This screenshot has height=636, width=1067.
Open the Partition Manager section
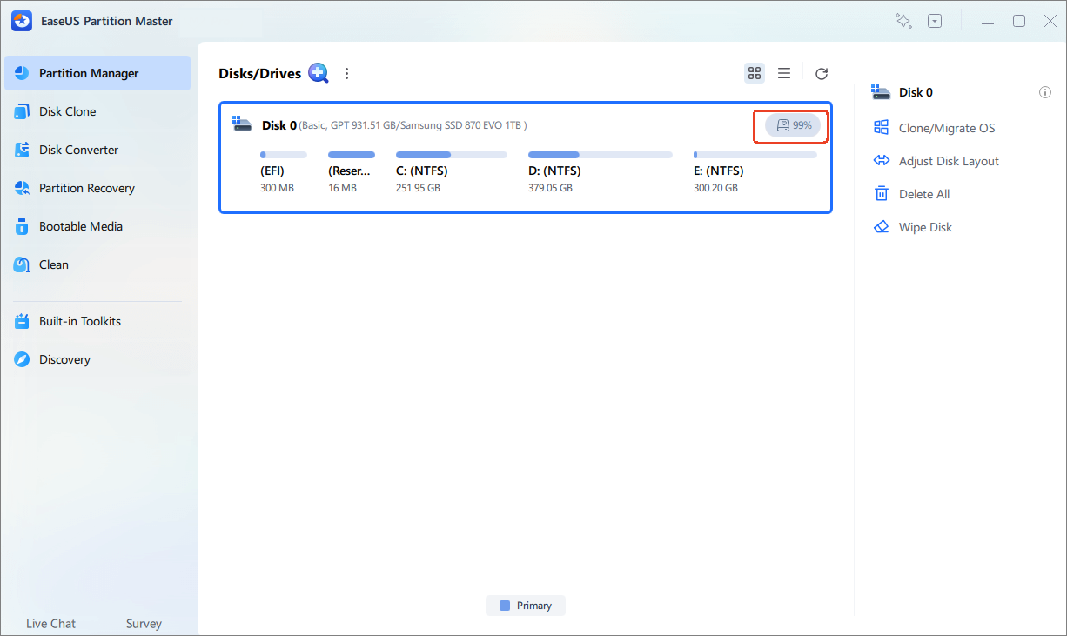pyautogui.click(x=97, y=73)
